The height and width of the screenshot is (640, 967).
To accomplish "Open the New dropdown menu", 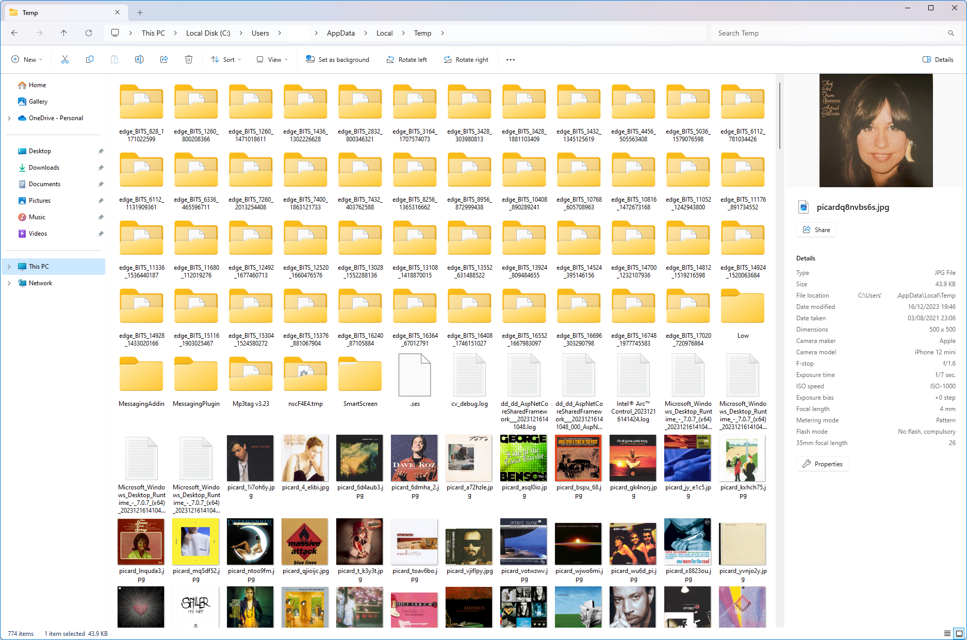I will coord(27,60).
